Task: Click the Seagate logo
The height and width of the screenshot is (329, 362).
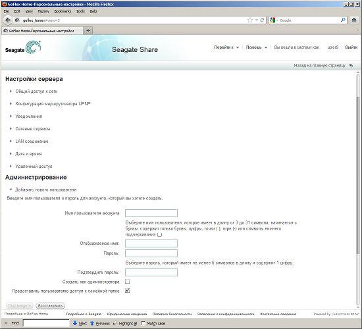Action: tap(23, 47)
